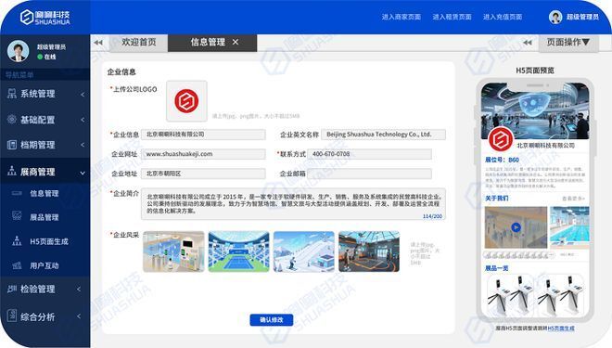Image resolution: width=612 pixels, height=348 pixels.
Task: Open 展品管理 in the sidebar
Action: [x=45, y=217]
